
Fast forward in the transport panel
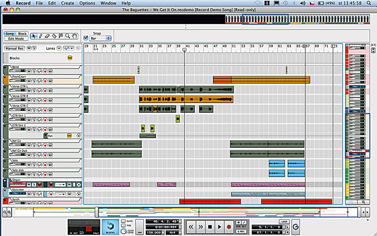[x=201, y=226]
